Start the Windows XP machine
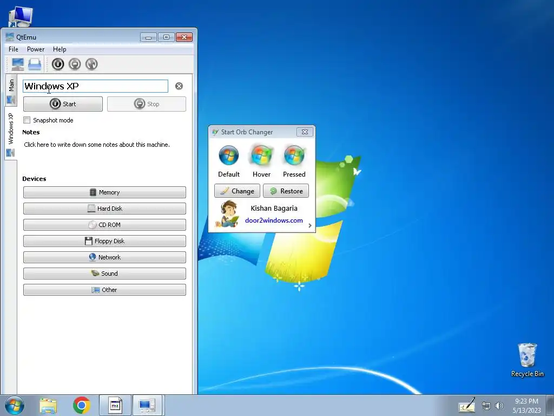This screenshot has height=416, width=554. 63,104
